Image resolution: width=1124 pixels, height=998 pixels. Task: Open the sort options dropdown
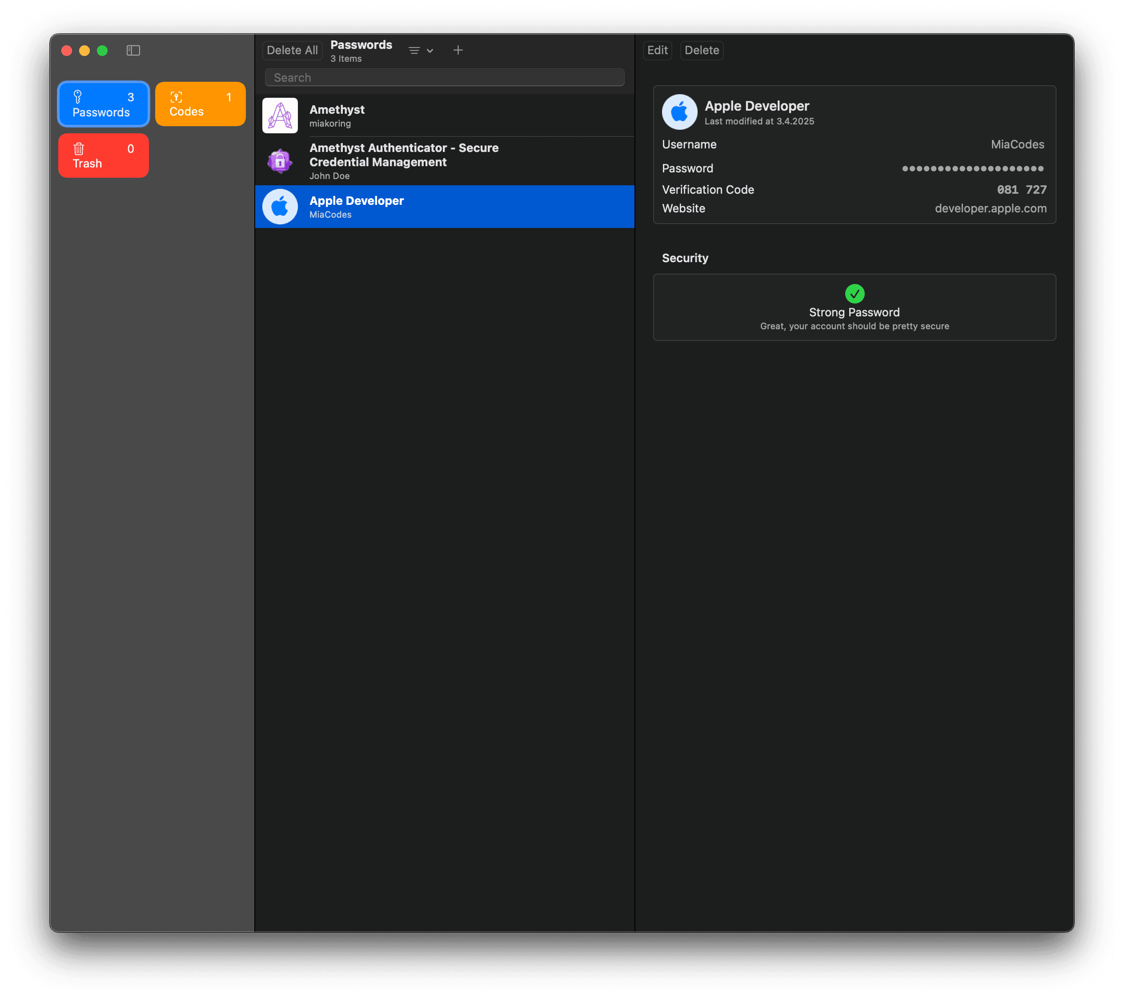point(414,51)
